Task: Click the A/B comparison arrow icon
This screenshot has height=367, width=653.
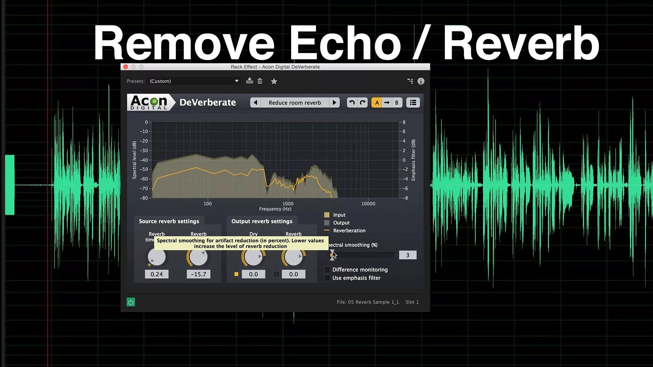Action: (x=387, y=102)
